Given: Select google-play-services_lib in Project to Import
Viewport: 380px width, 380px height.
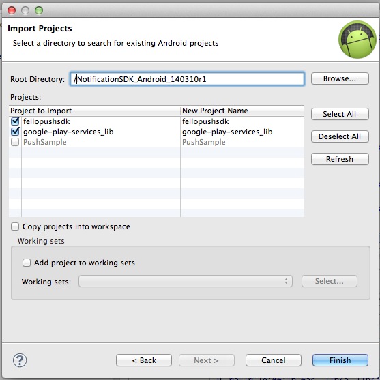Looking at the screenshot, I should [x=68, y=132].
